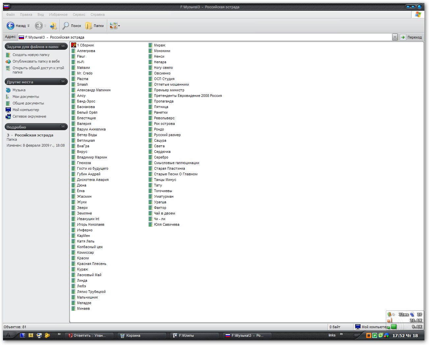Expand the address bar dropdown arrow

(395, 37)
